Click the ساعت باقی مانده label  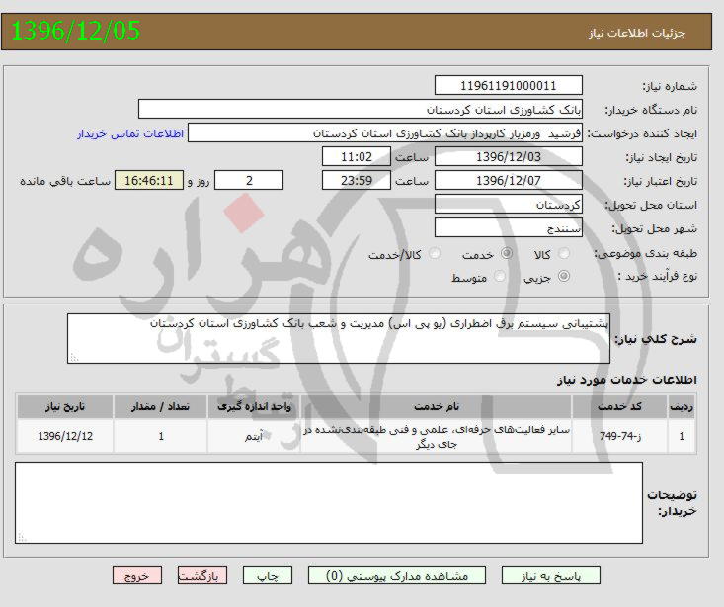click(65, 181)
